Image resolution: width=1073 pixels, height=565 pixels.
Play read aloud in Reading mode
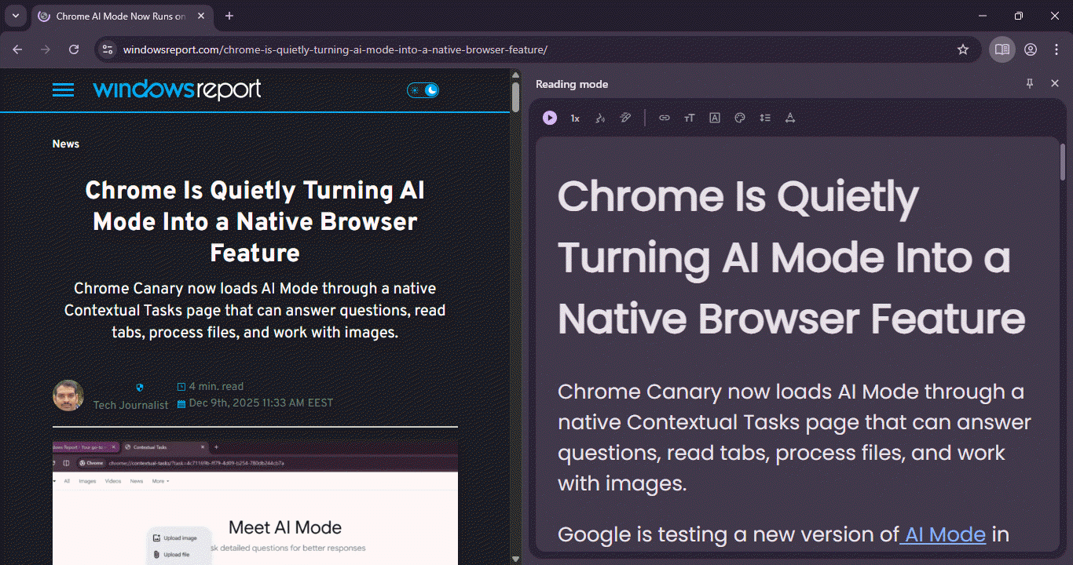(x=550, y=118)
